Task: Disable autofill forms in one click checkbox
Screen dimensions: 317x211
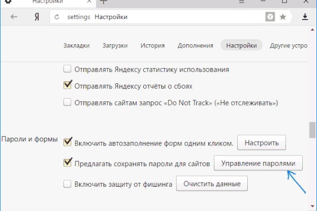Action: [67, 142]
